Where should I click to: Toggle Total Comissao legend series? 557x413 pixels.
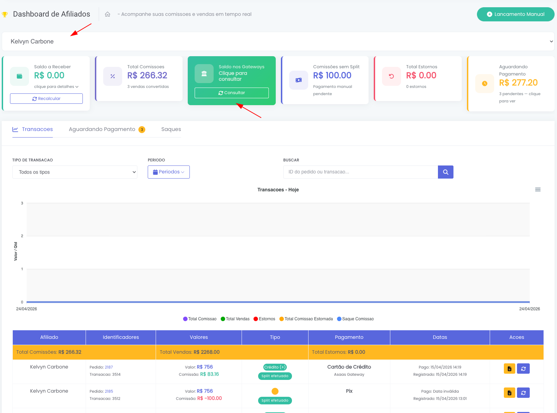200,319
